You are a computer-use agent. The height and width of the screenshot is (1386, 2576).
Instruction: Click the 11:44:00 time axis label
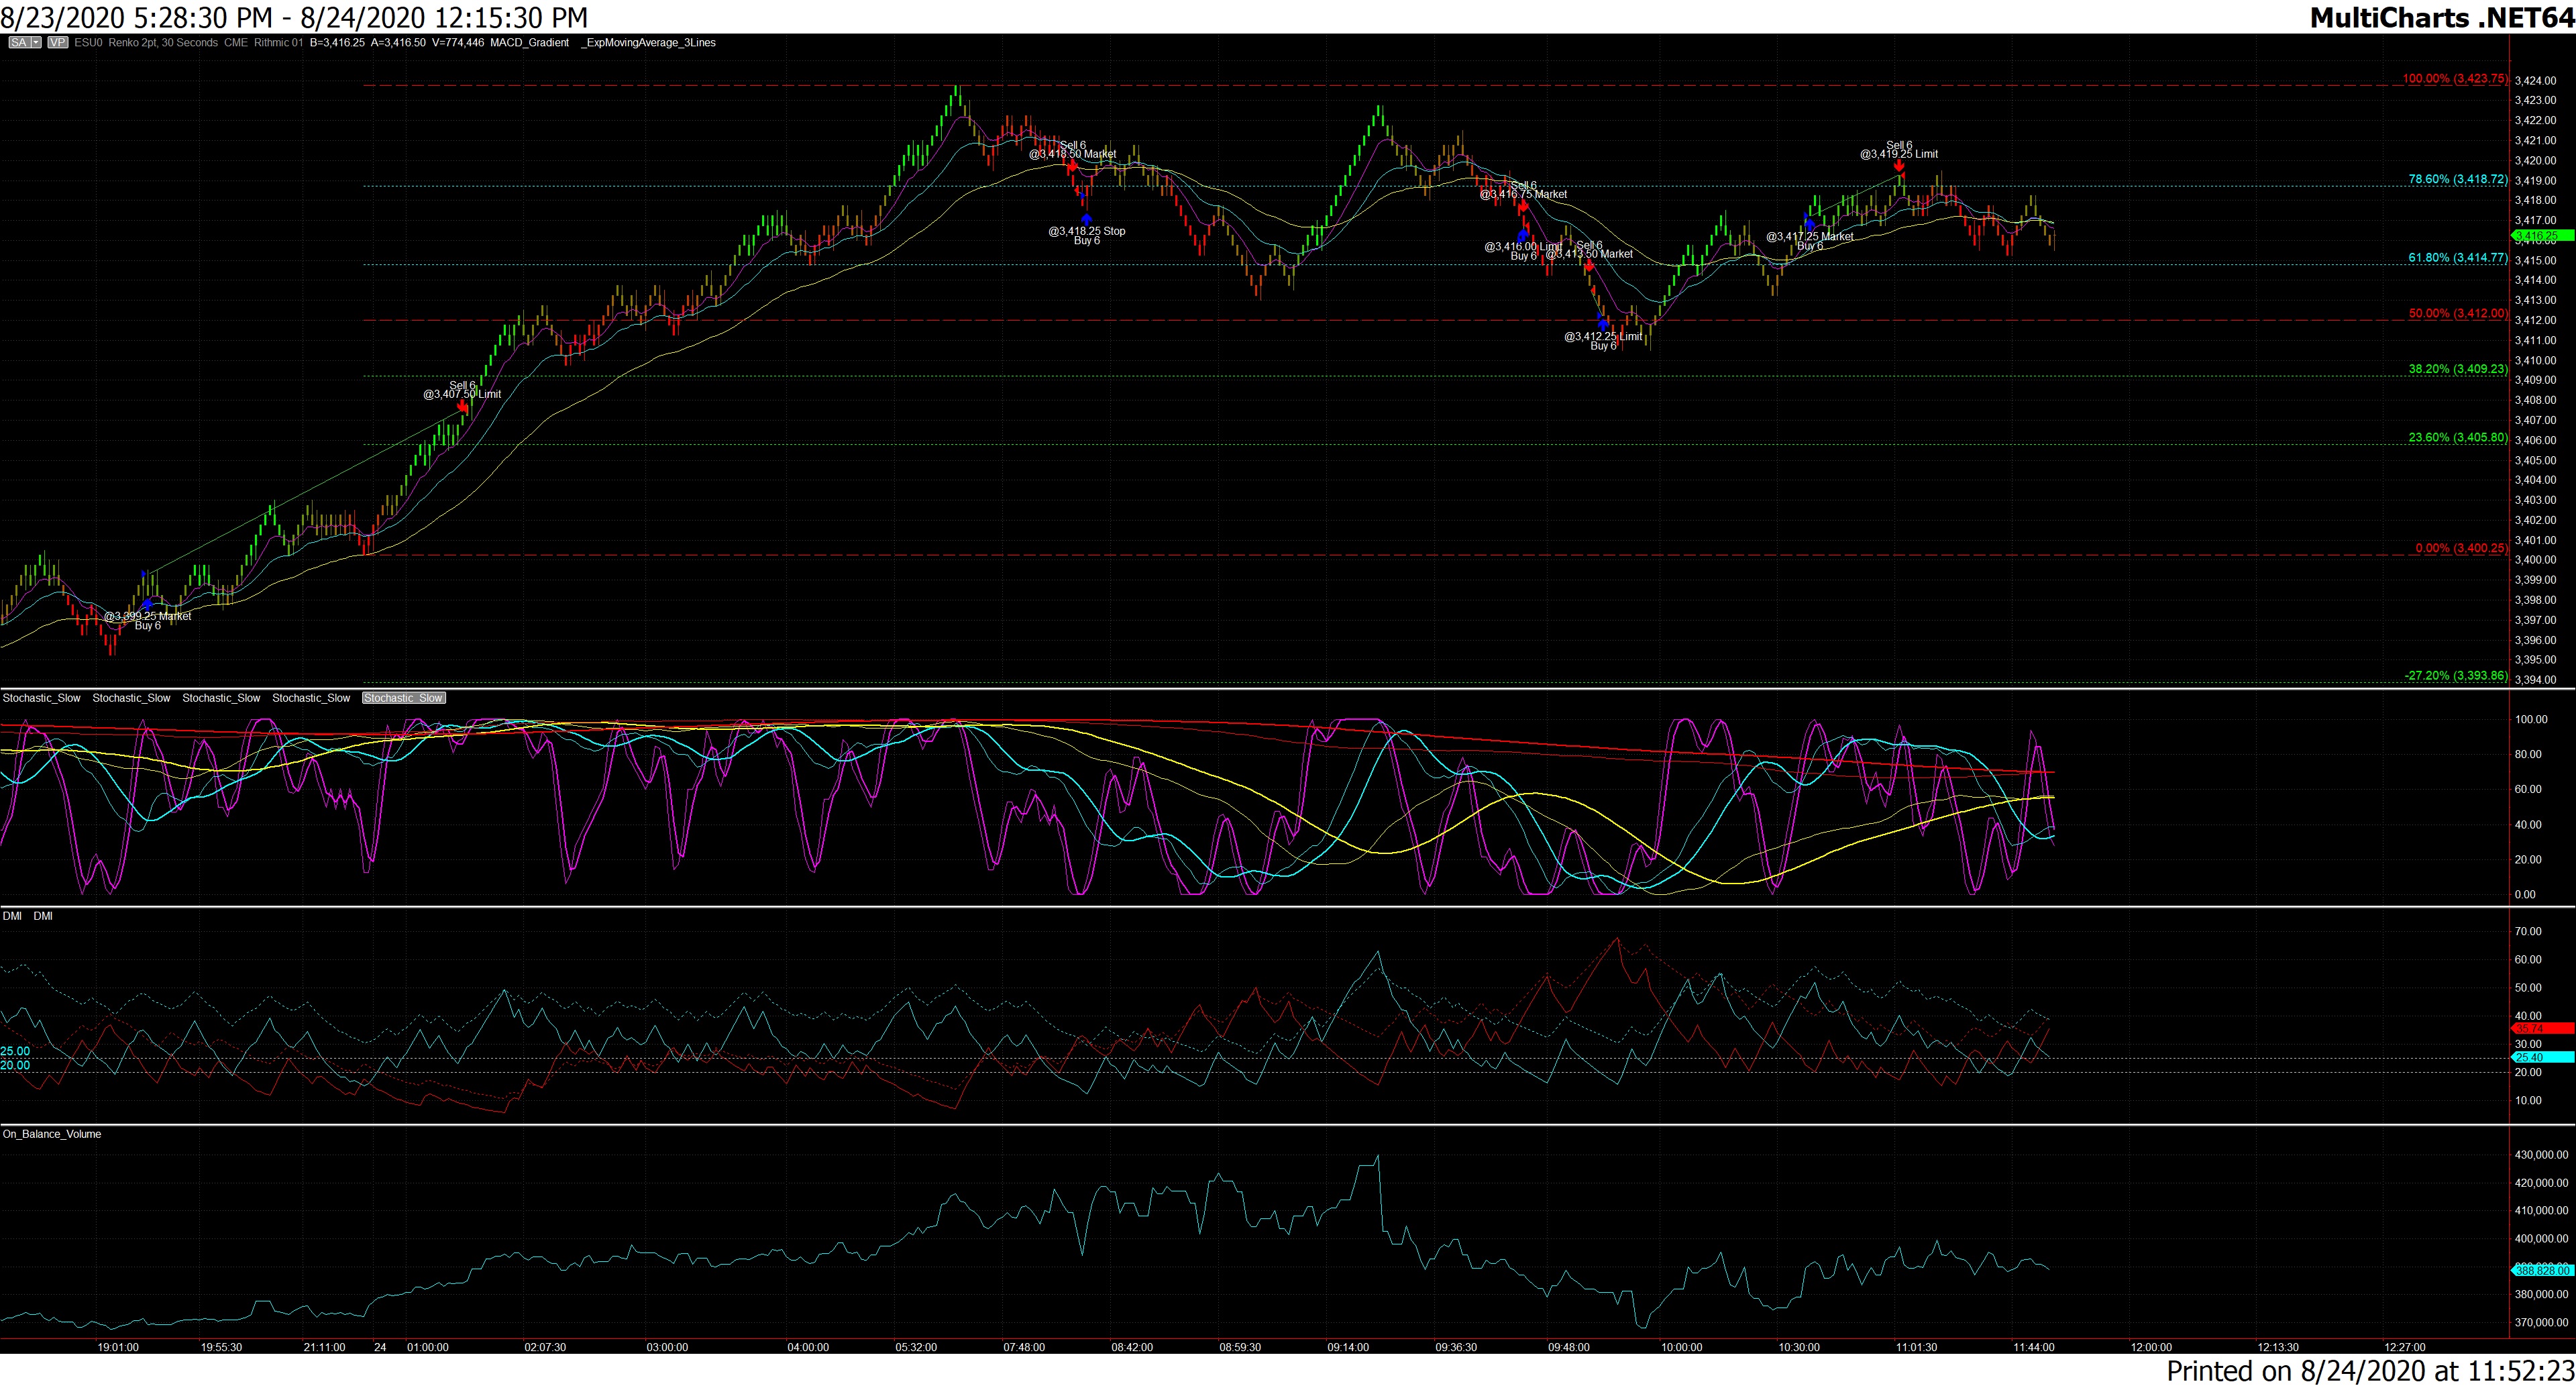pyautogui.click(x=2033, y=1347)
